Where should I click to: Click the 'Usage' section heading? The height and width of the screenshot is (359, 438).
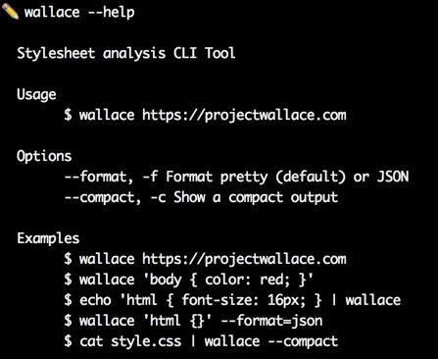pos(36,95)
